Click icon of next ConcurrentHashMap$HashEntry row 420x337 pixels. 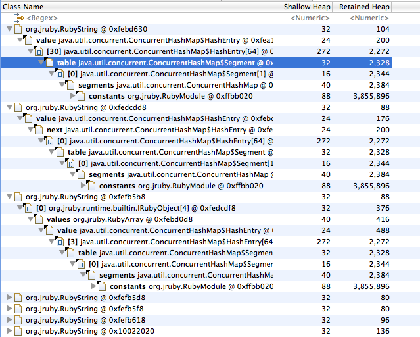[39, 130]
